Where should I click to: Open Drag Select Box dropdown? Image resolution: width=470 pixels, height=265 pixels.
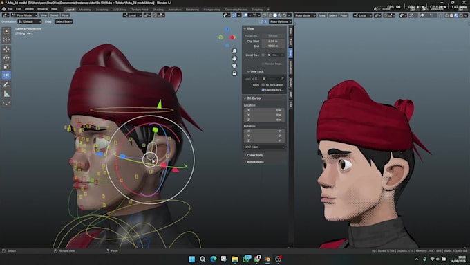tap(64, 21)
